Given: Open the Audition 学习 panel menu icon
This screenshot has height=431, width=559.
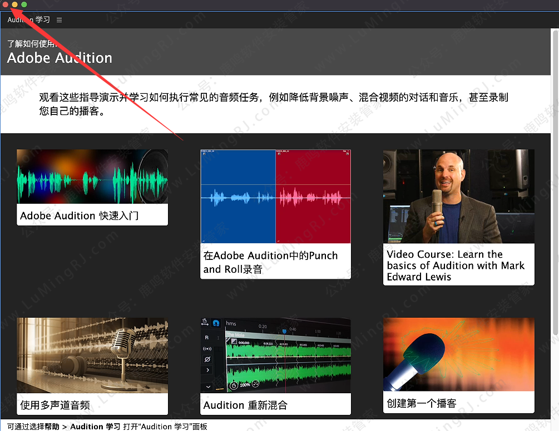Looking at the screenshot, I should click(x=60, y=20).
